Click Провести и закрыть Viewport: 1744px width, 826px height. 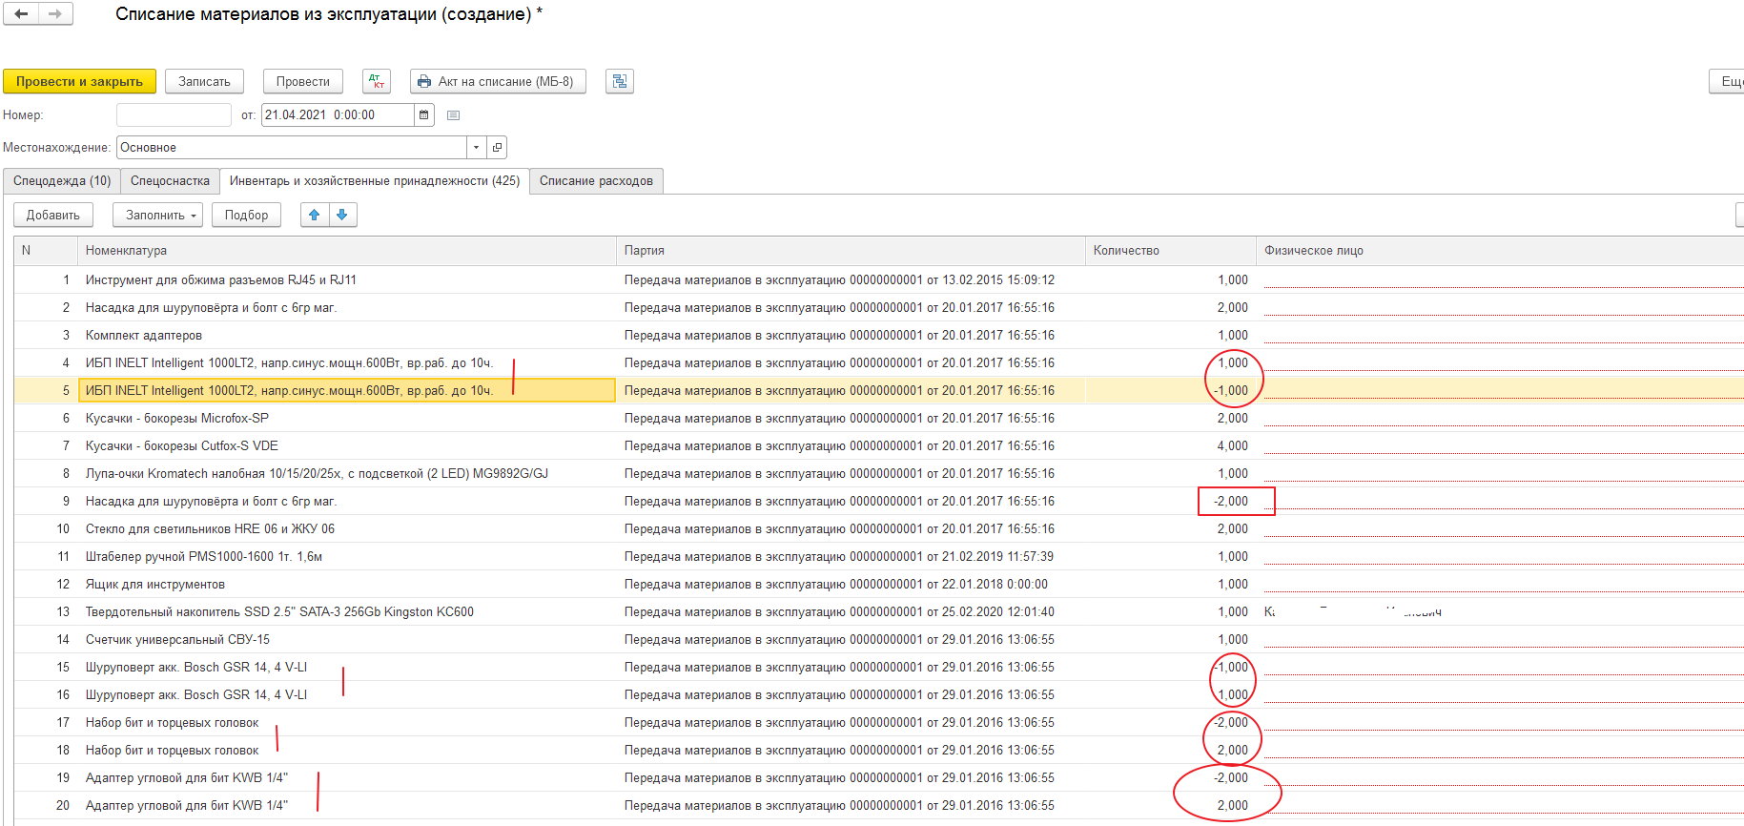79,81
